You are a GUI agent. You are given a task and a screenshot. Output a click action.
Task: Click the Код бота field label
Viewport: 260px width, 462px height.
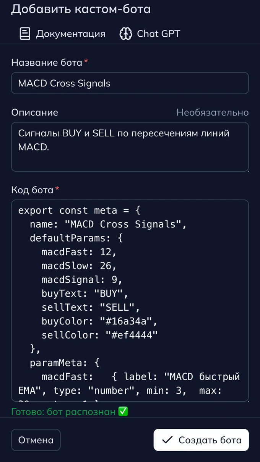[x=32, y=190]
